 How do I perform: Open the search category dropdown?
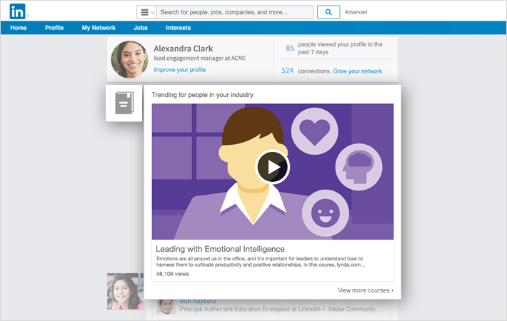pyautogui.click(x=146, y=12)
